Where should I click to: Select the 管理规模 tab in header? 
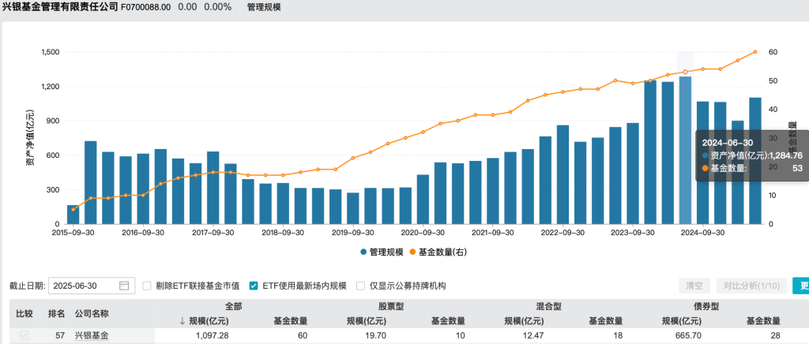[264, 8]
